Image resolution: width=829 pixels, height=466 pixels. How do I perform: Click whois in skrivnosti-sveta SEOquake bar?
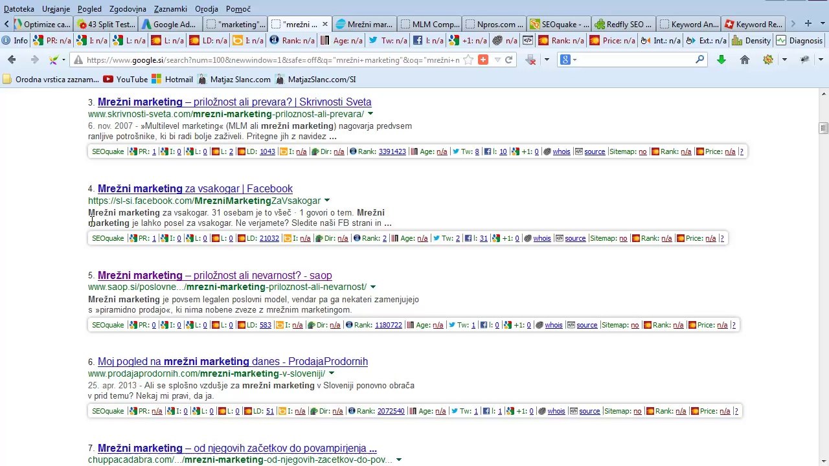pos(562,151)
